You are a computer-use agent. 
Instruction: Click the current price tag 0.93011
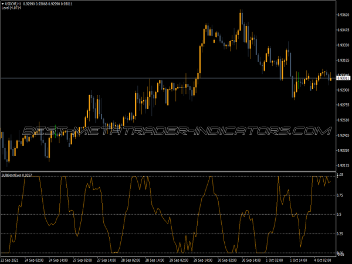[x=343, y=78]
